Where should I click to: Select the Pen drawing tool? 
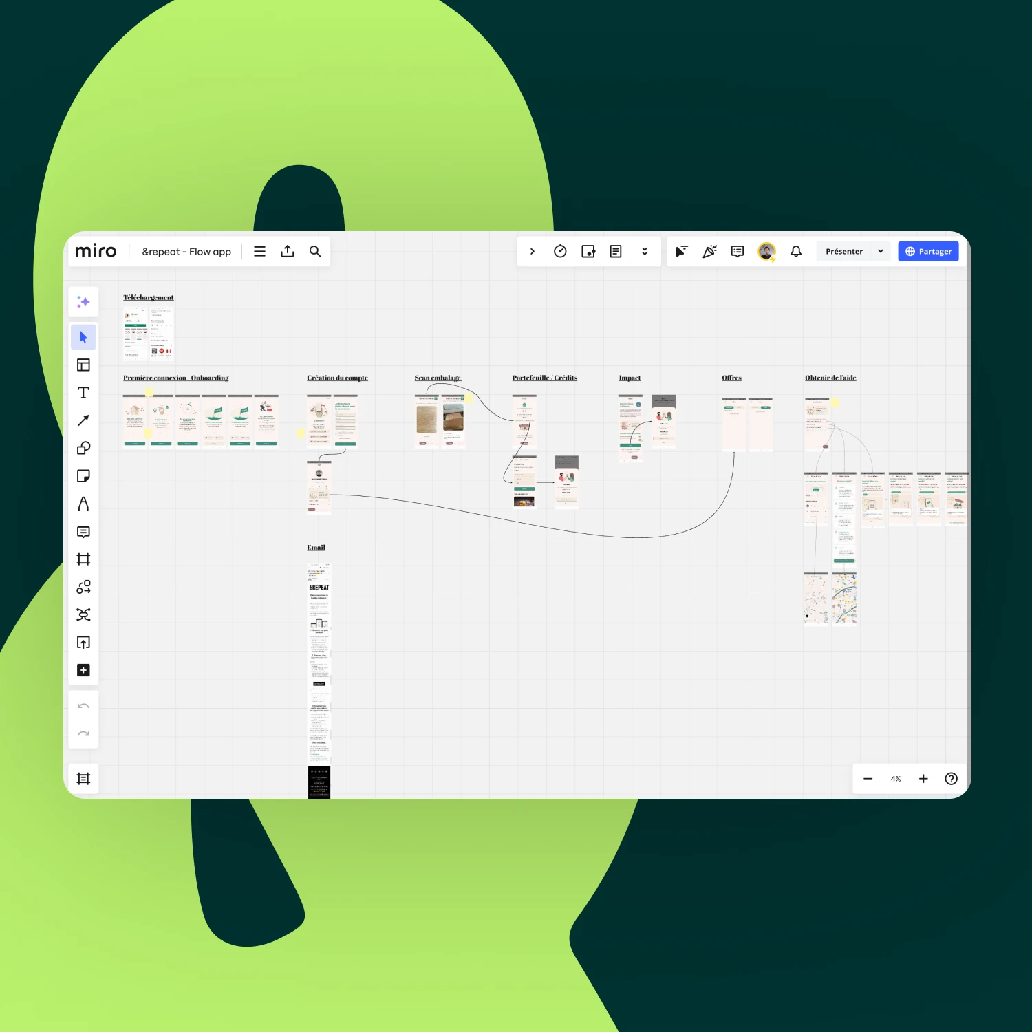(x=83, y=504)
